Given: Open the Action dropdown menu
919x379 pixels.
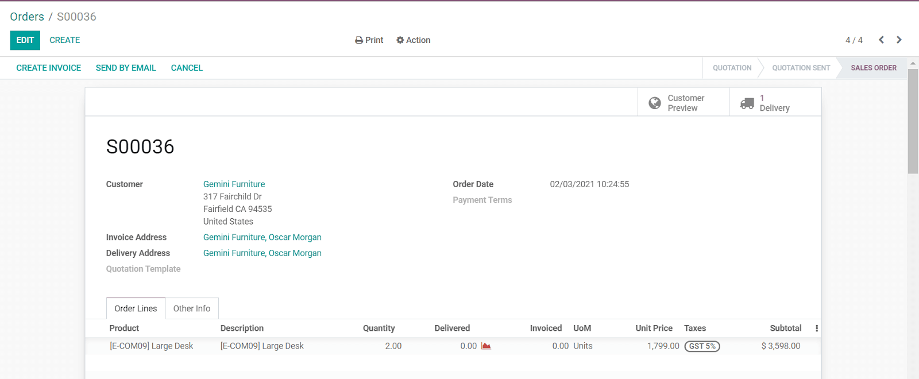Looking at the screenshot, I should point(413,40).
